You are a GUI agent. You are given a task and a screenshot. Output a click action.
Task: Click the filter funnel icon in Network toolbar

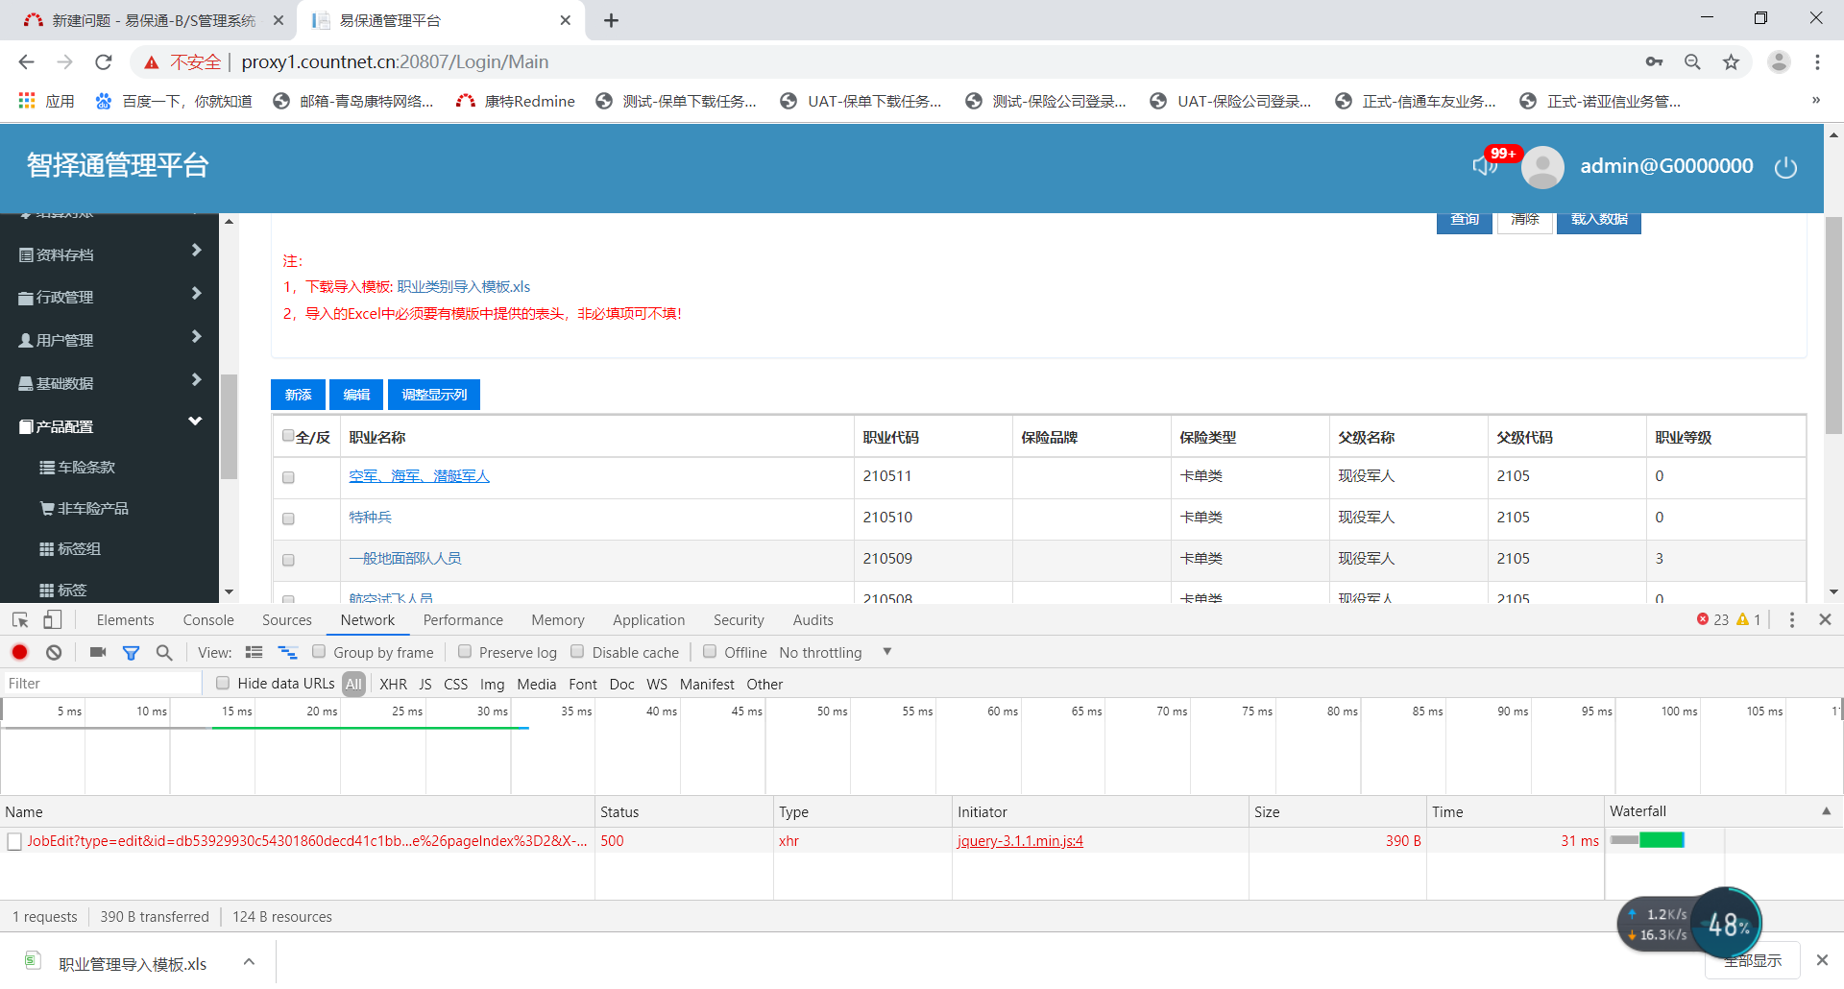(132, 653)
